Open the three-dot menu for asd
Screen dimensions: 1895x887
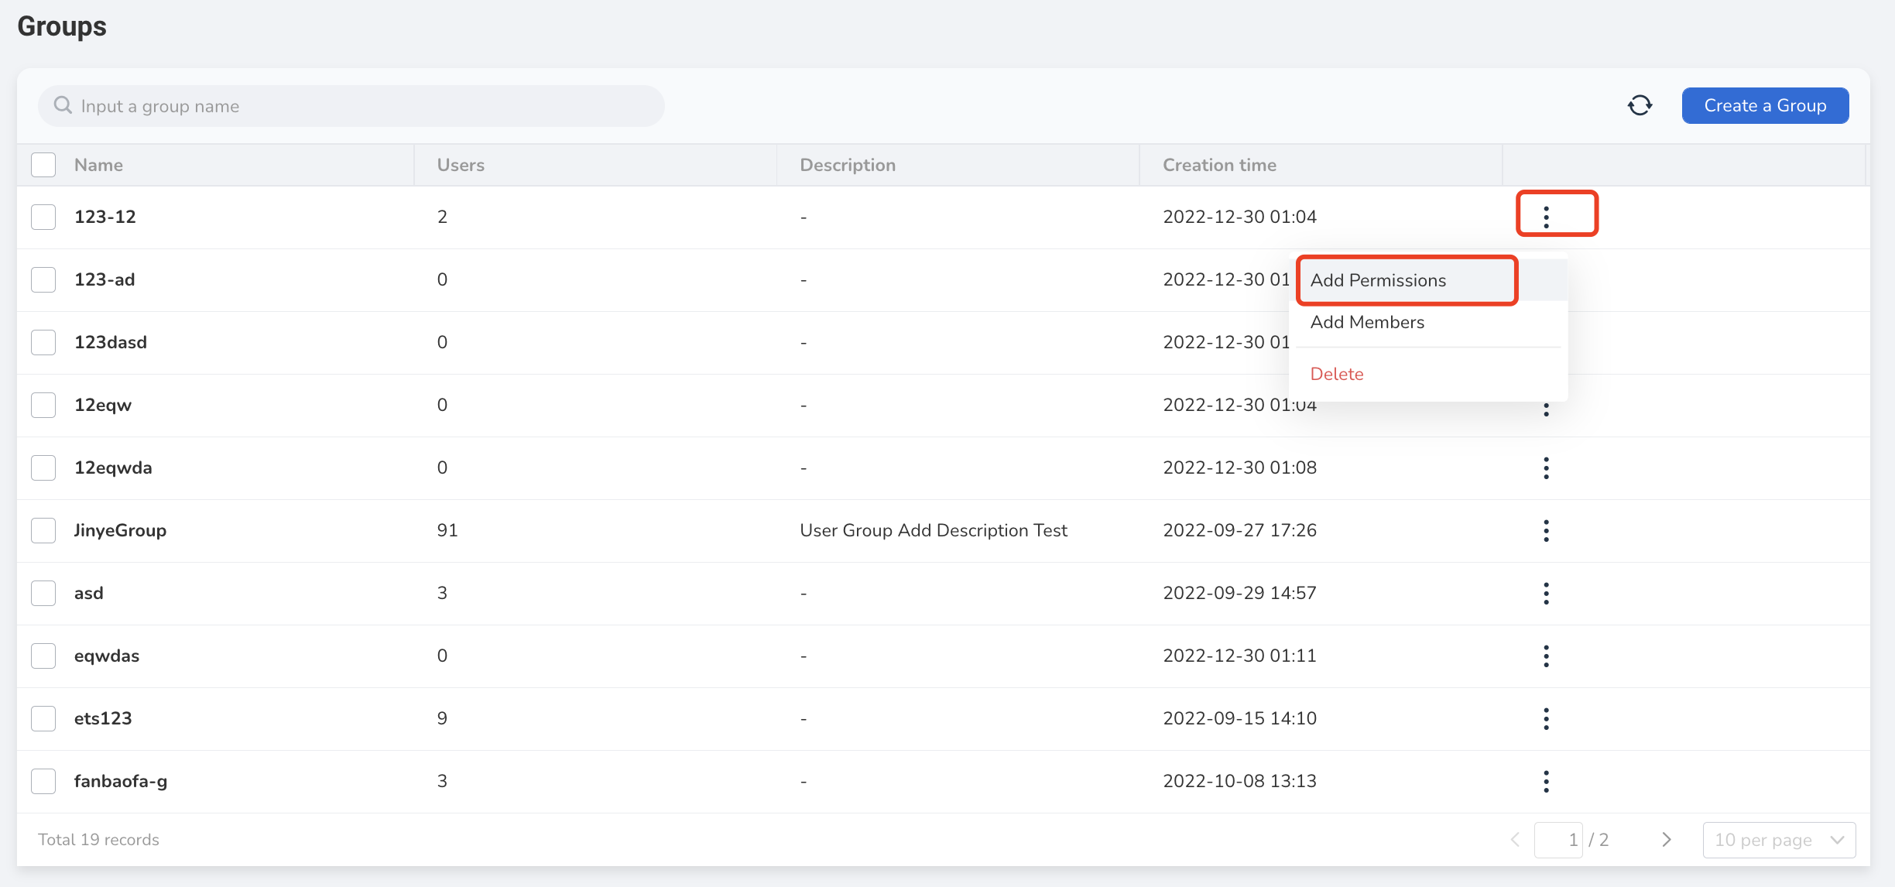point(1546,593)
